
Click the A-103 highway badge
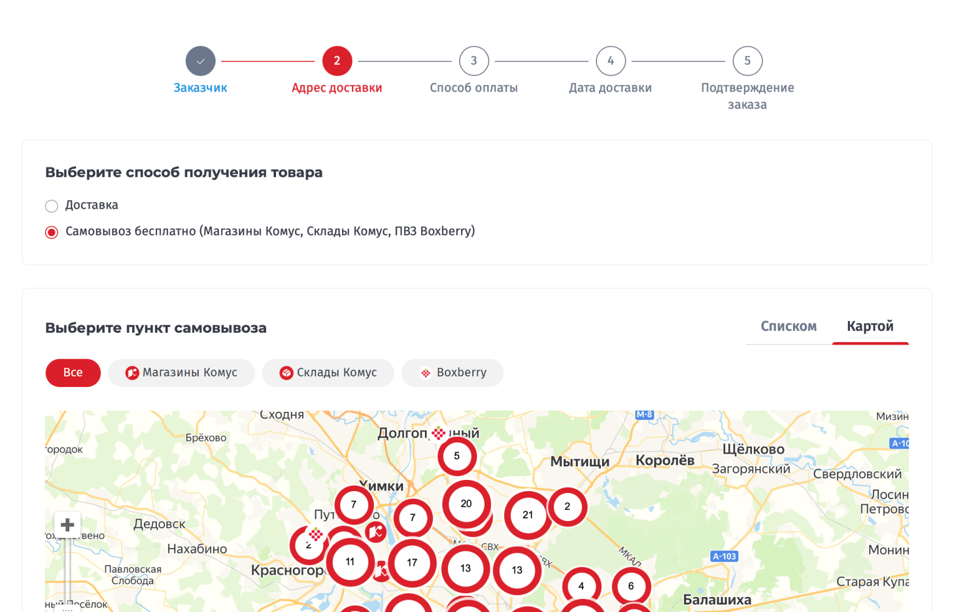point(725,557)
